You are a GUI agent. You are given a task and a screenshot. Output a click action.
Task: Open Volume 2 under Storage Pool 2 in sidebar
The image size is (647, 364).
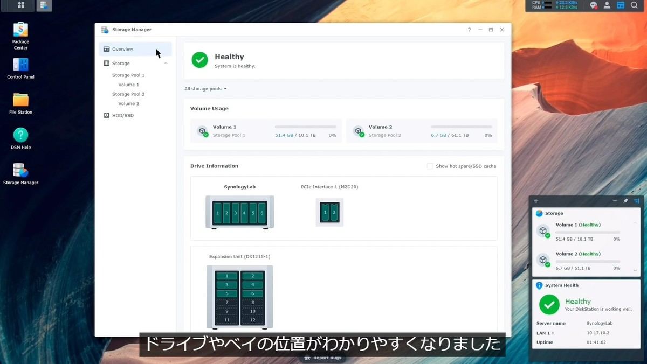pyautogui.click(x=129, y=104)
